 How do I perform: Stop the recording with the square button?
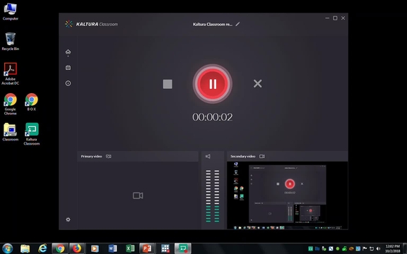tap(167, 84)
